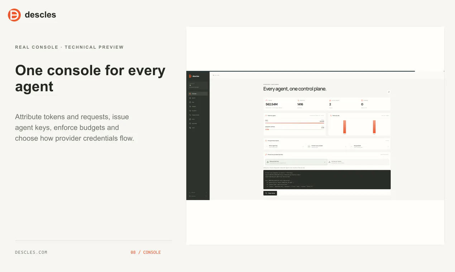Click the descles logo in console sidebar
The image size is (455, 272).
[194, 76]
